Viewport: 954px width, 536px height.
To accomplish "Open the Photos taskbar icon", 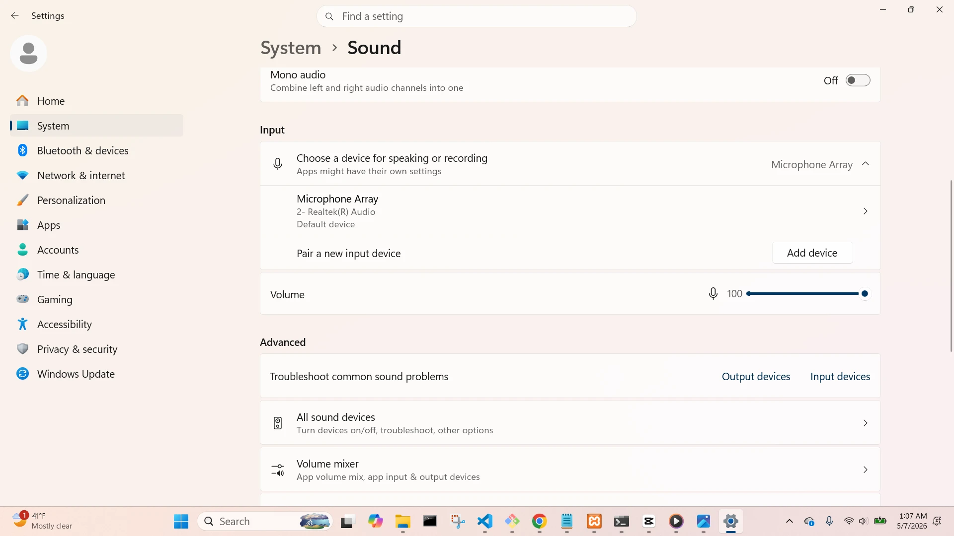I will pos(704,521).
